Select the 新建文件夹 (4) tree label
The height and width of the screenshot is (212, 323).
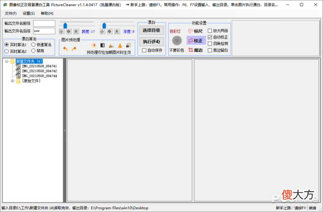point(29,61)
